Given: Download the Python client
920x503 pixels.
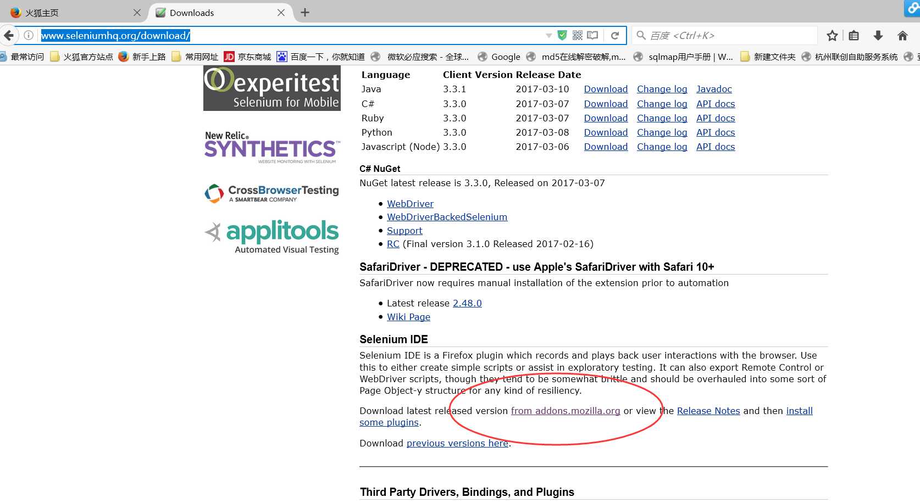Looking at the screenshot, I should click(x=606, y=132).
